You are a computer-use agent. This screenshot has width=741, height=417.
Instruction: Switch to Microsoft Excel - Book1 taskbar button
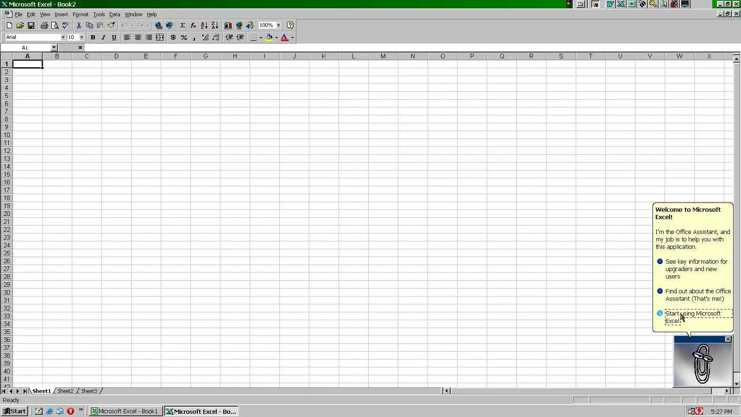pos(126,411)
